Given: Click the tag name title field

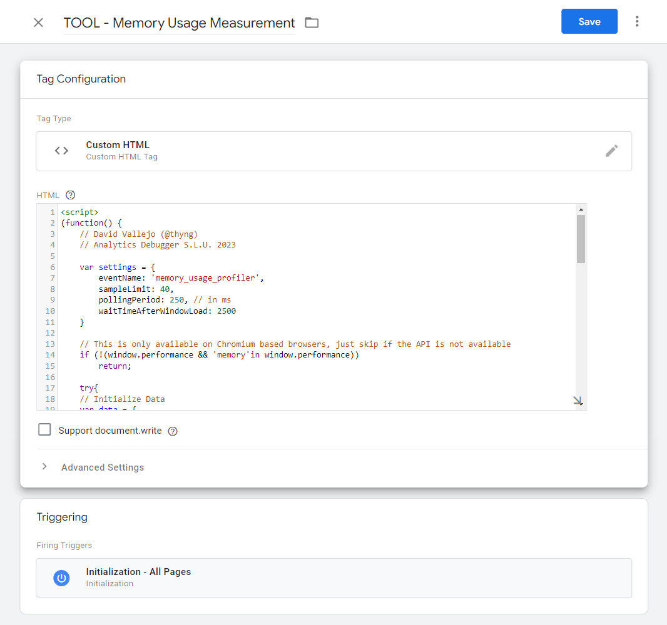Looking at the screenshot, I should 179,23.
